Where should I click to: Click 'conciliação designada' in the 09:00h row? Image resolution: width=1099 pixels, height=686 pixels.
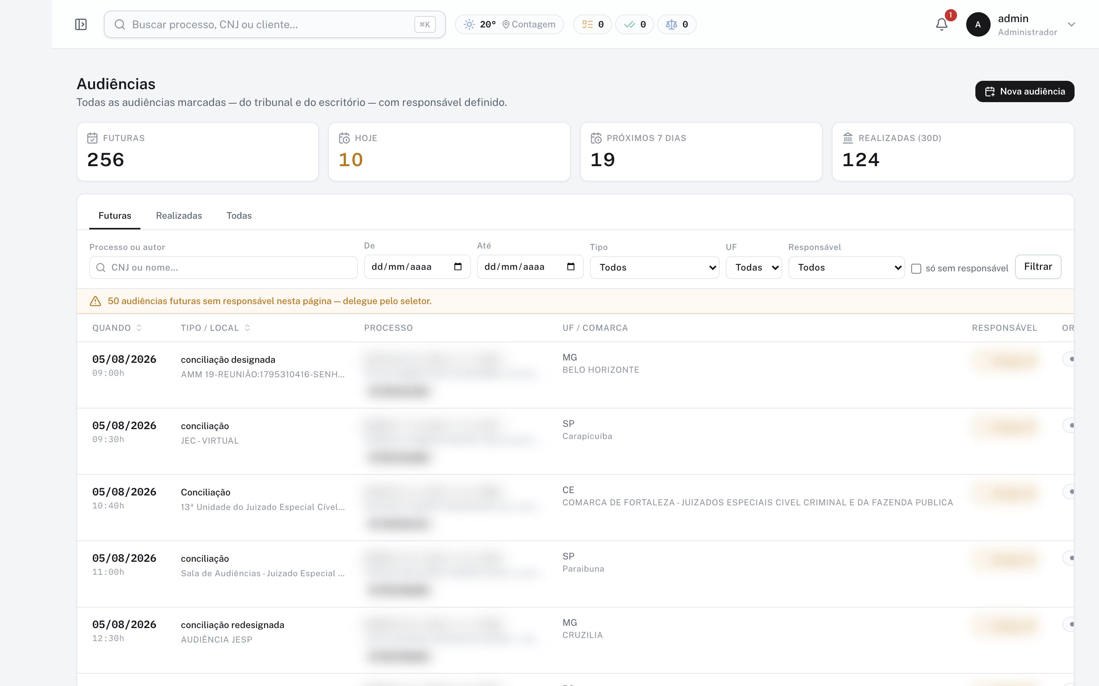click(x=228, y=360)
